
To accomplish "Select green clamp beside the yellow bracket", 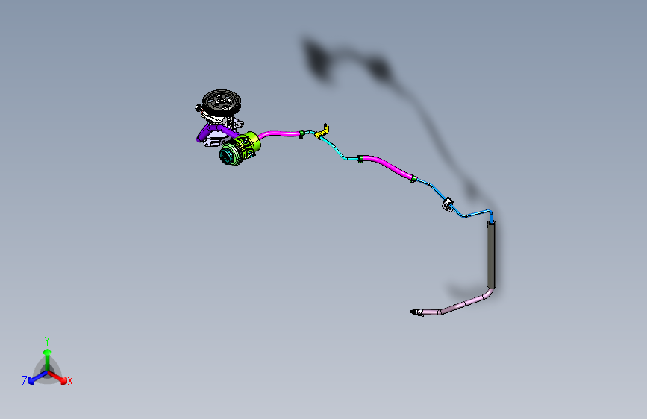I will (x=301, y=133).
